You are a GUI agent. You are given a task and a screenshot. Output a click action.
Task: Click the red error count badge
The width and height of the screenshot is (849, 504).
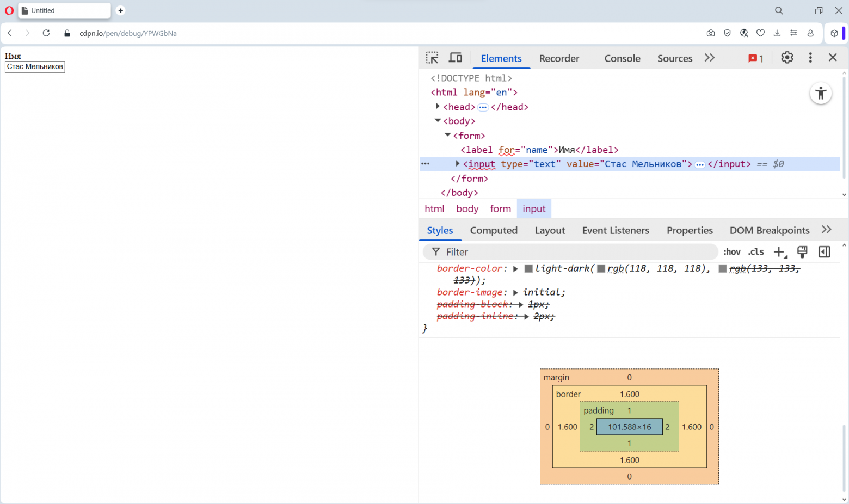pyautogui.click(x=756, y=58)
